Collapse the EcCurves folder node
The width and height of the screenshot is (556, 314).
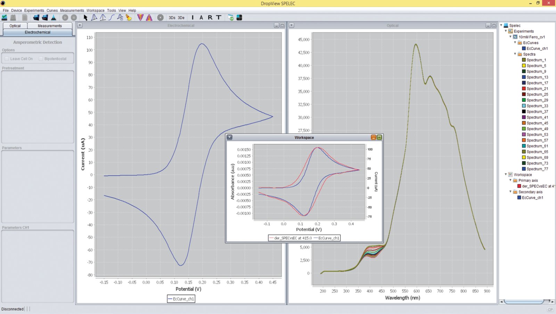click(x=515, y=42)
